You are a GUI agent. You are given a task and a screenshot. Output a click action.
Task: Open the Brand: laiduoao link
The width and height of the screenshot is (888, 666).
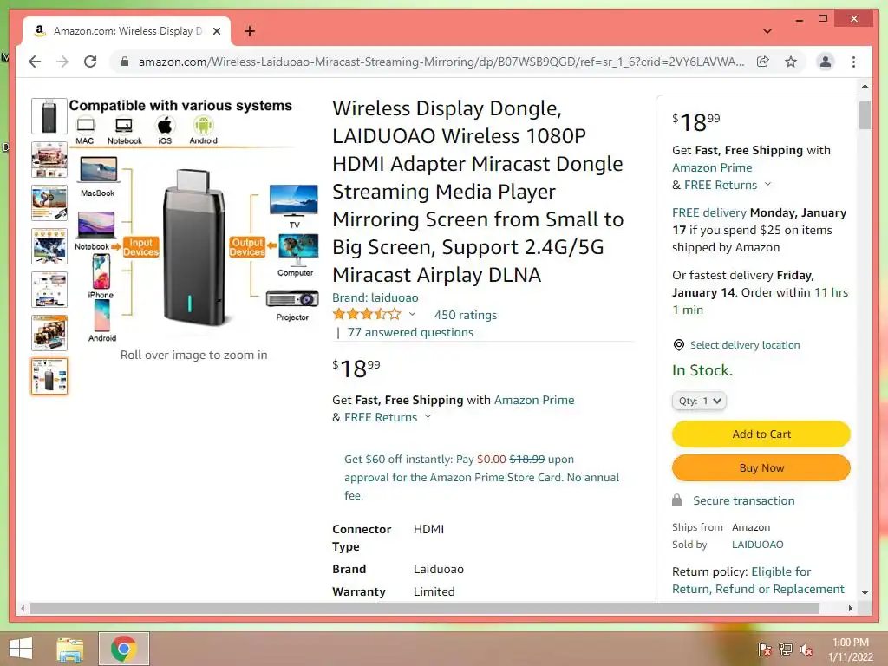[375, 297]
